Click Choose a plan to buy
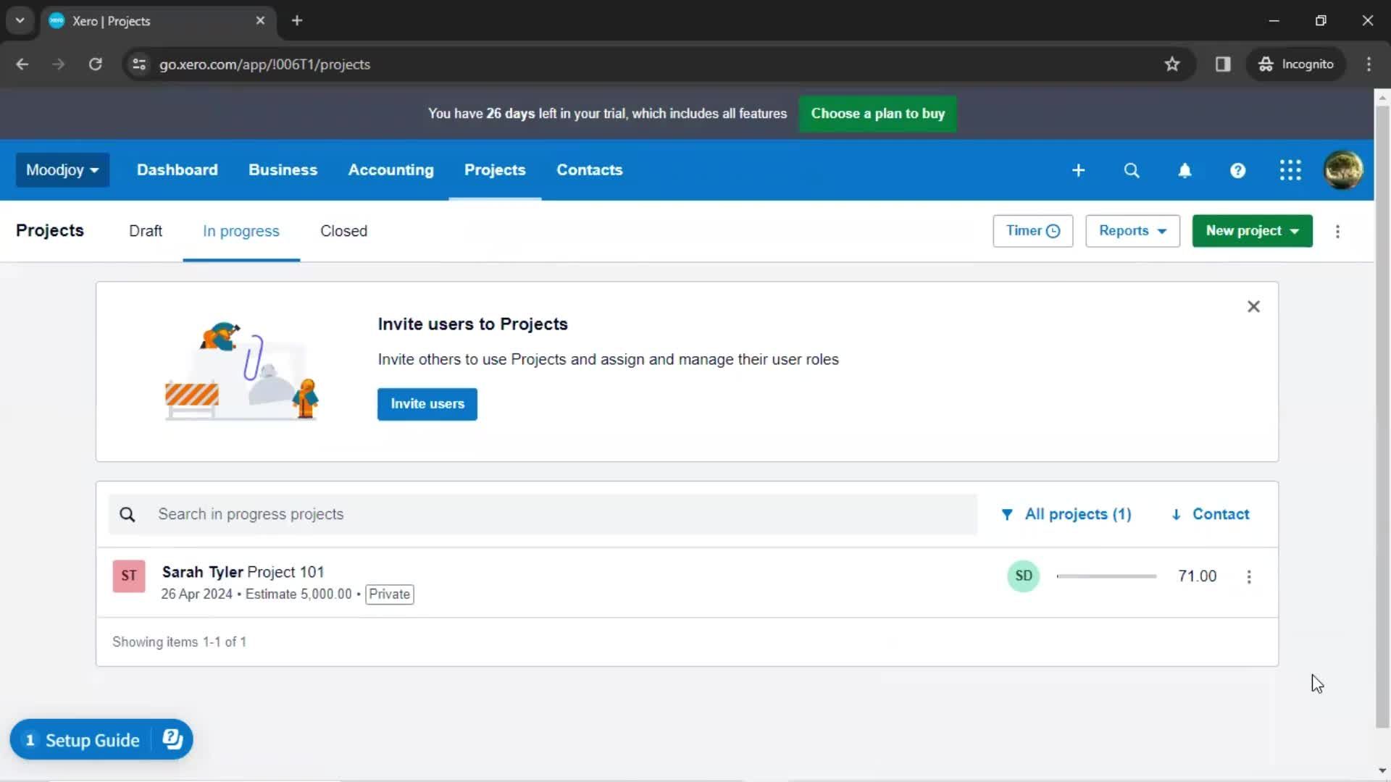This screenshot has width=1391, height=782. (877, 114)
